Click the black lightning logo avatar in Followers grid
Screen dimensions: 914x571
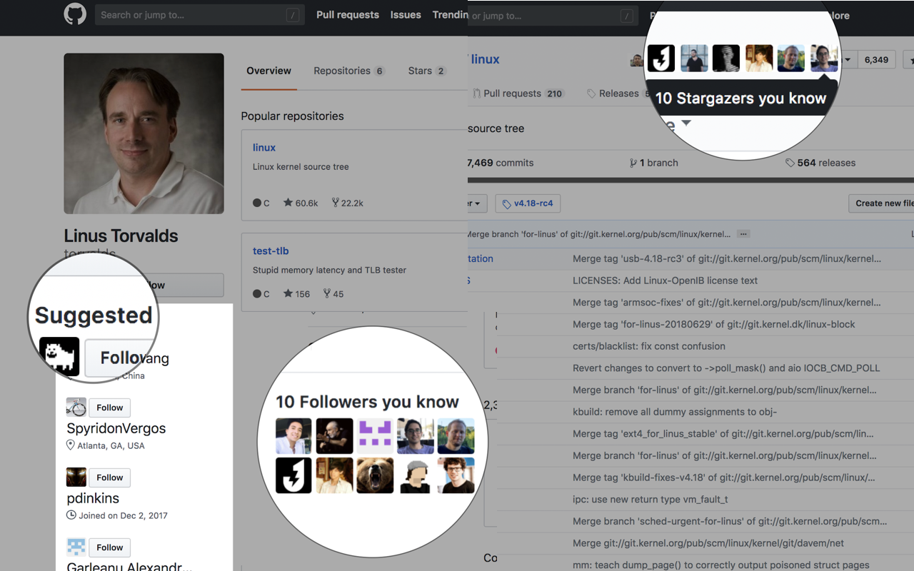[294, 475]
